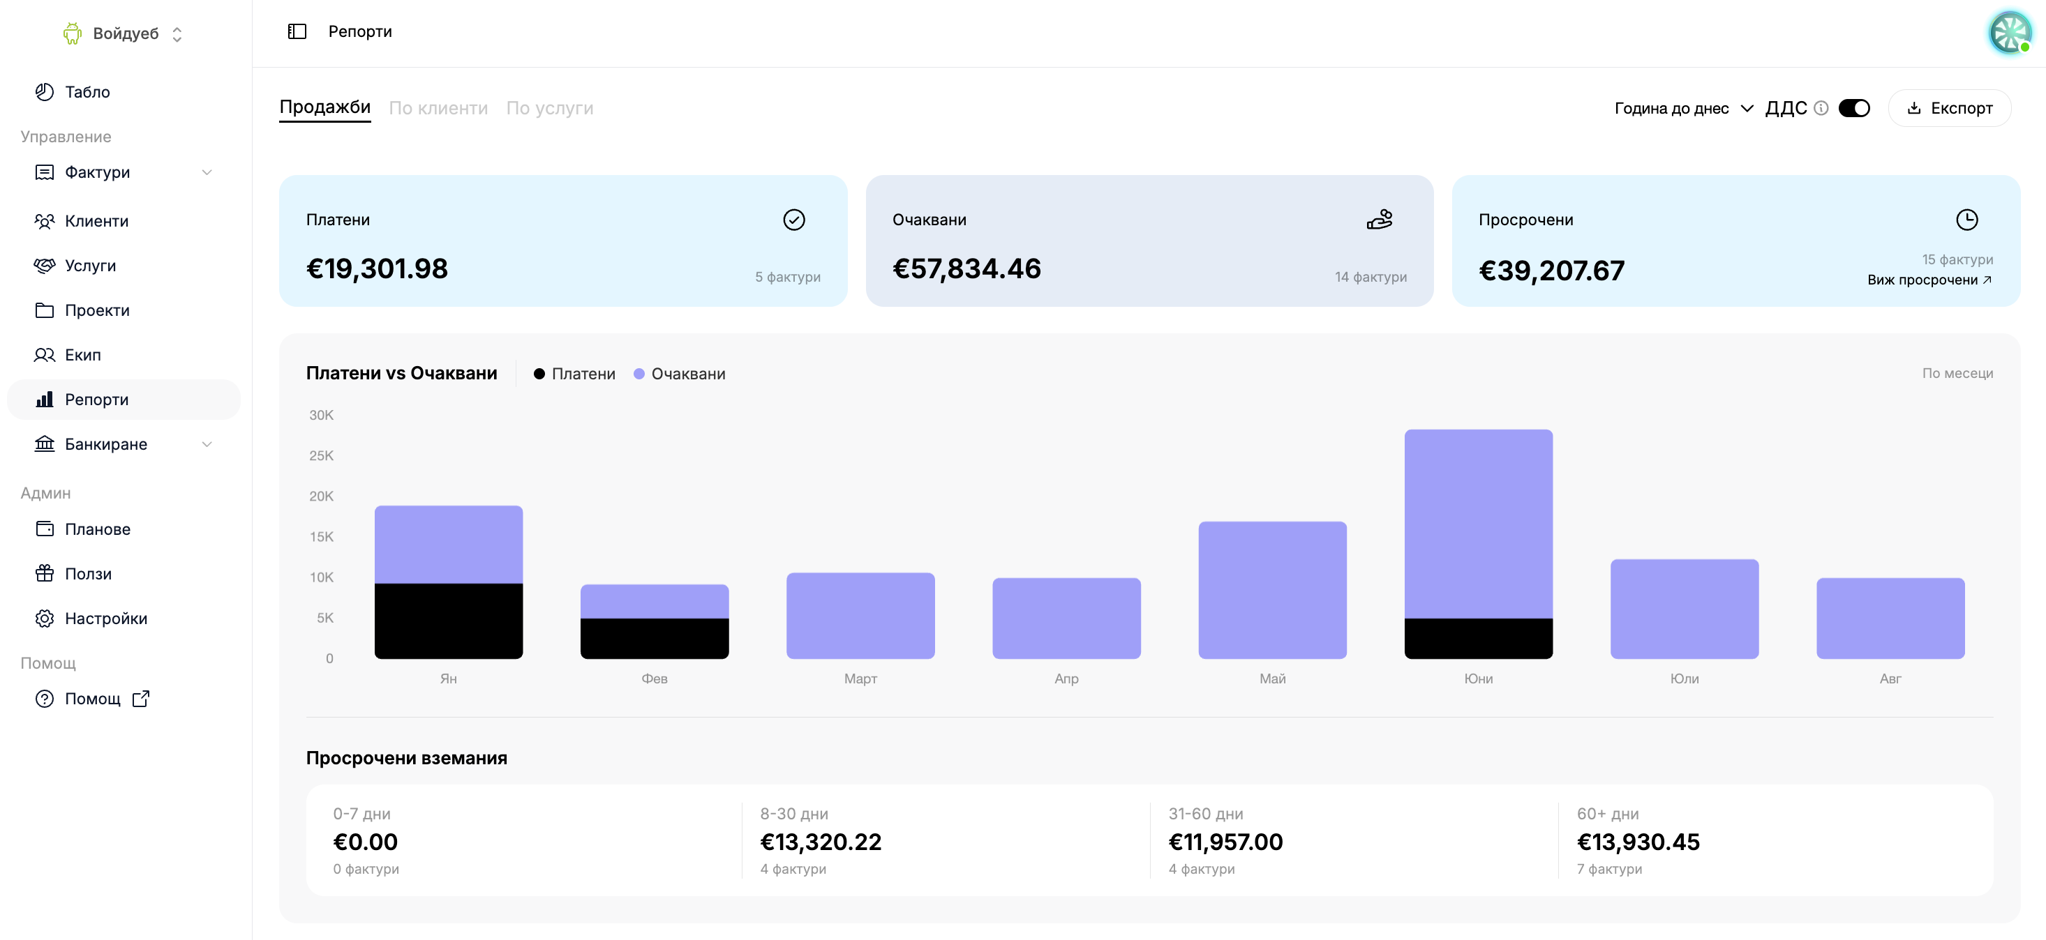Click the Репорти page title
The width and height of the screenshot is (2046, 940).
(360, 32)
